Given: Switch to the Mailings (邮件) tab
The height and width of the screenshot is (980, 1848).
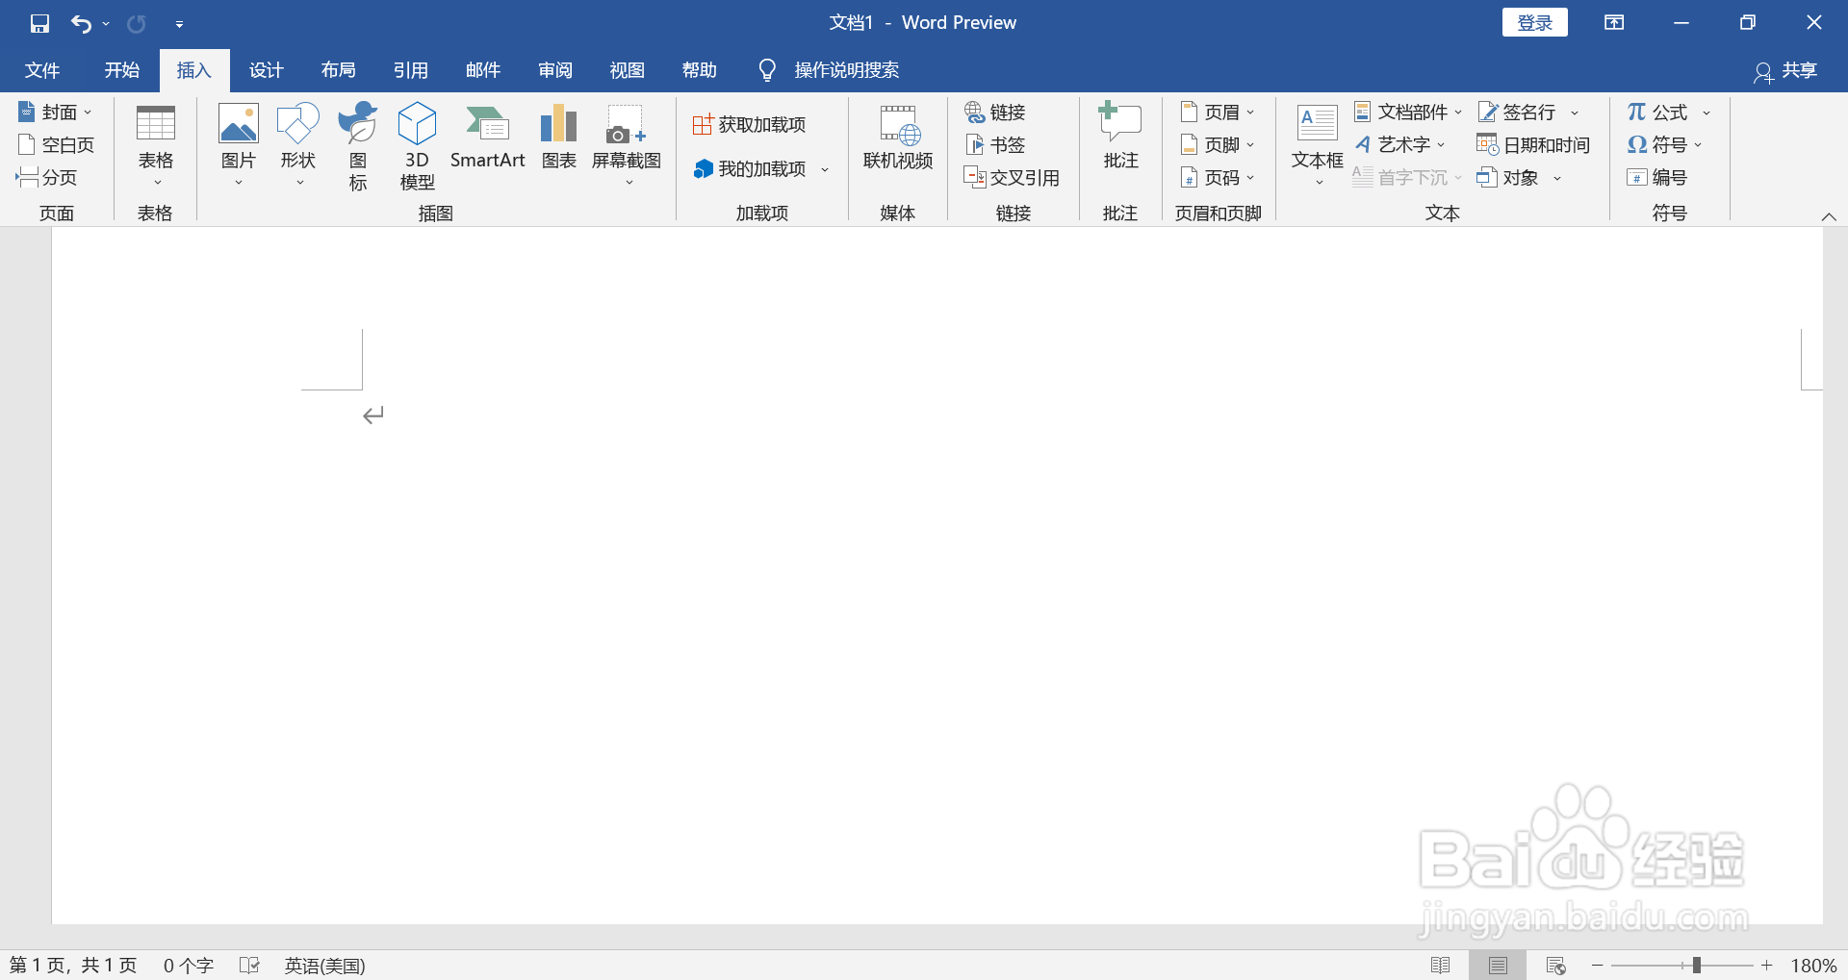Looking at the screenshot, I should click(x=483, y=70).
